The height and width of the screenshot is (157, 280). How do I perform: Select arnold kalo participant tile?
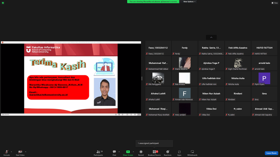coord(264,63)
